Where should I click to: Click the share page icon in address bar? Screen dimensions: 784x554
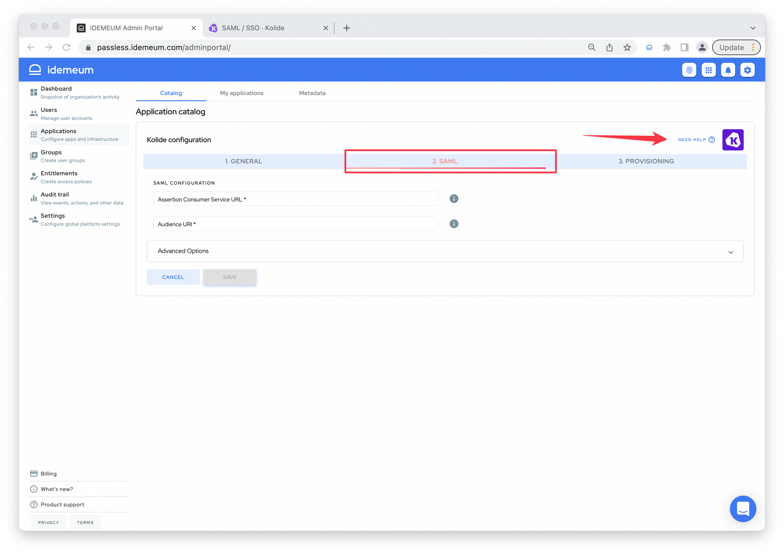point(609,47)
